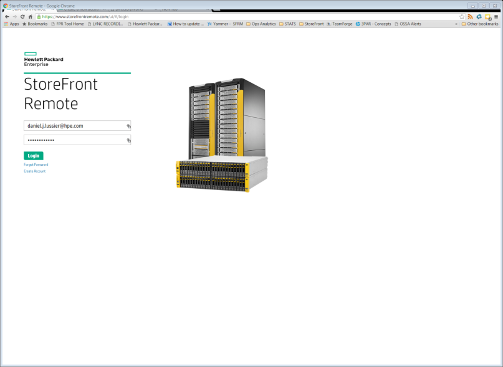Click the Forgot Password link

[35, 164]
